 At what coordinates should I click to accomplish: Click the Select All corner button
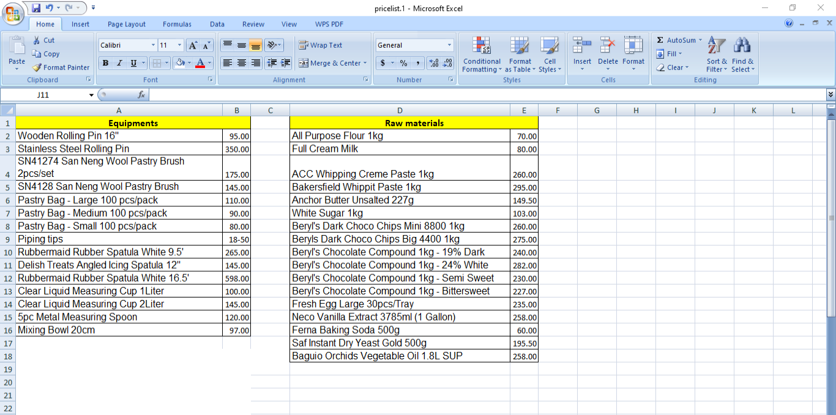pyautogui.click(x=7, y=110)
